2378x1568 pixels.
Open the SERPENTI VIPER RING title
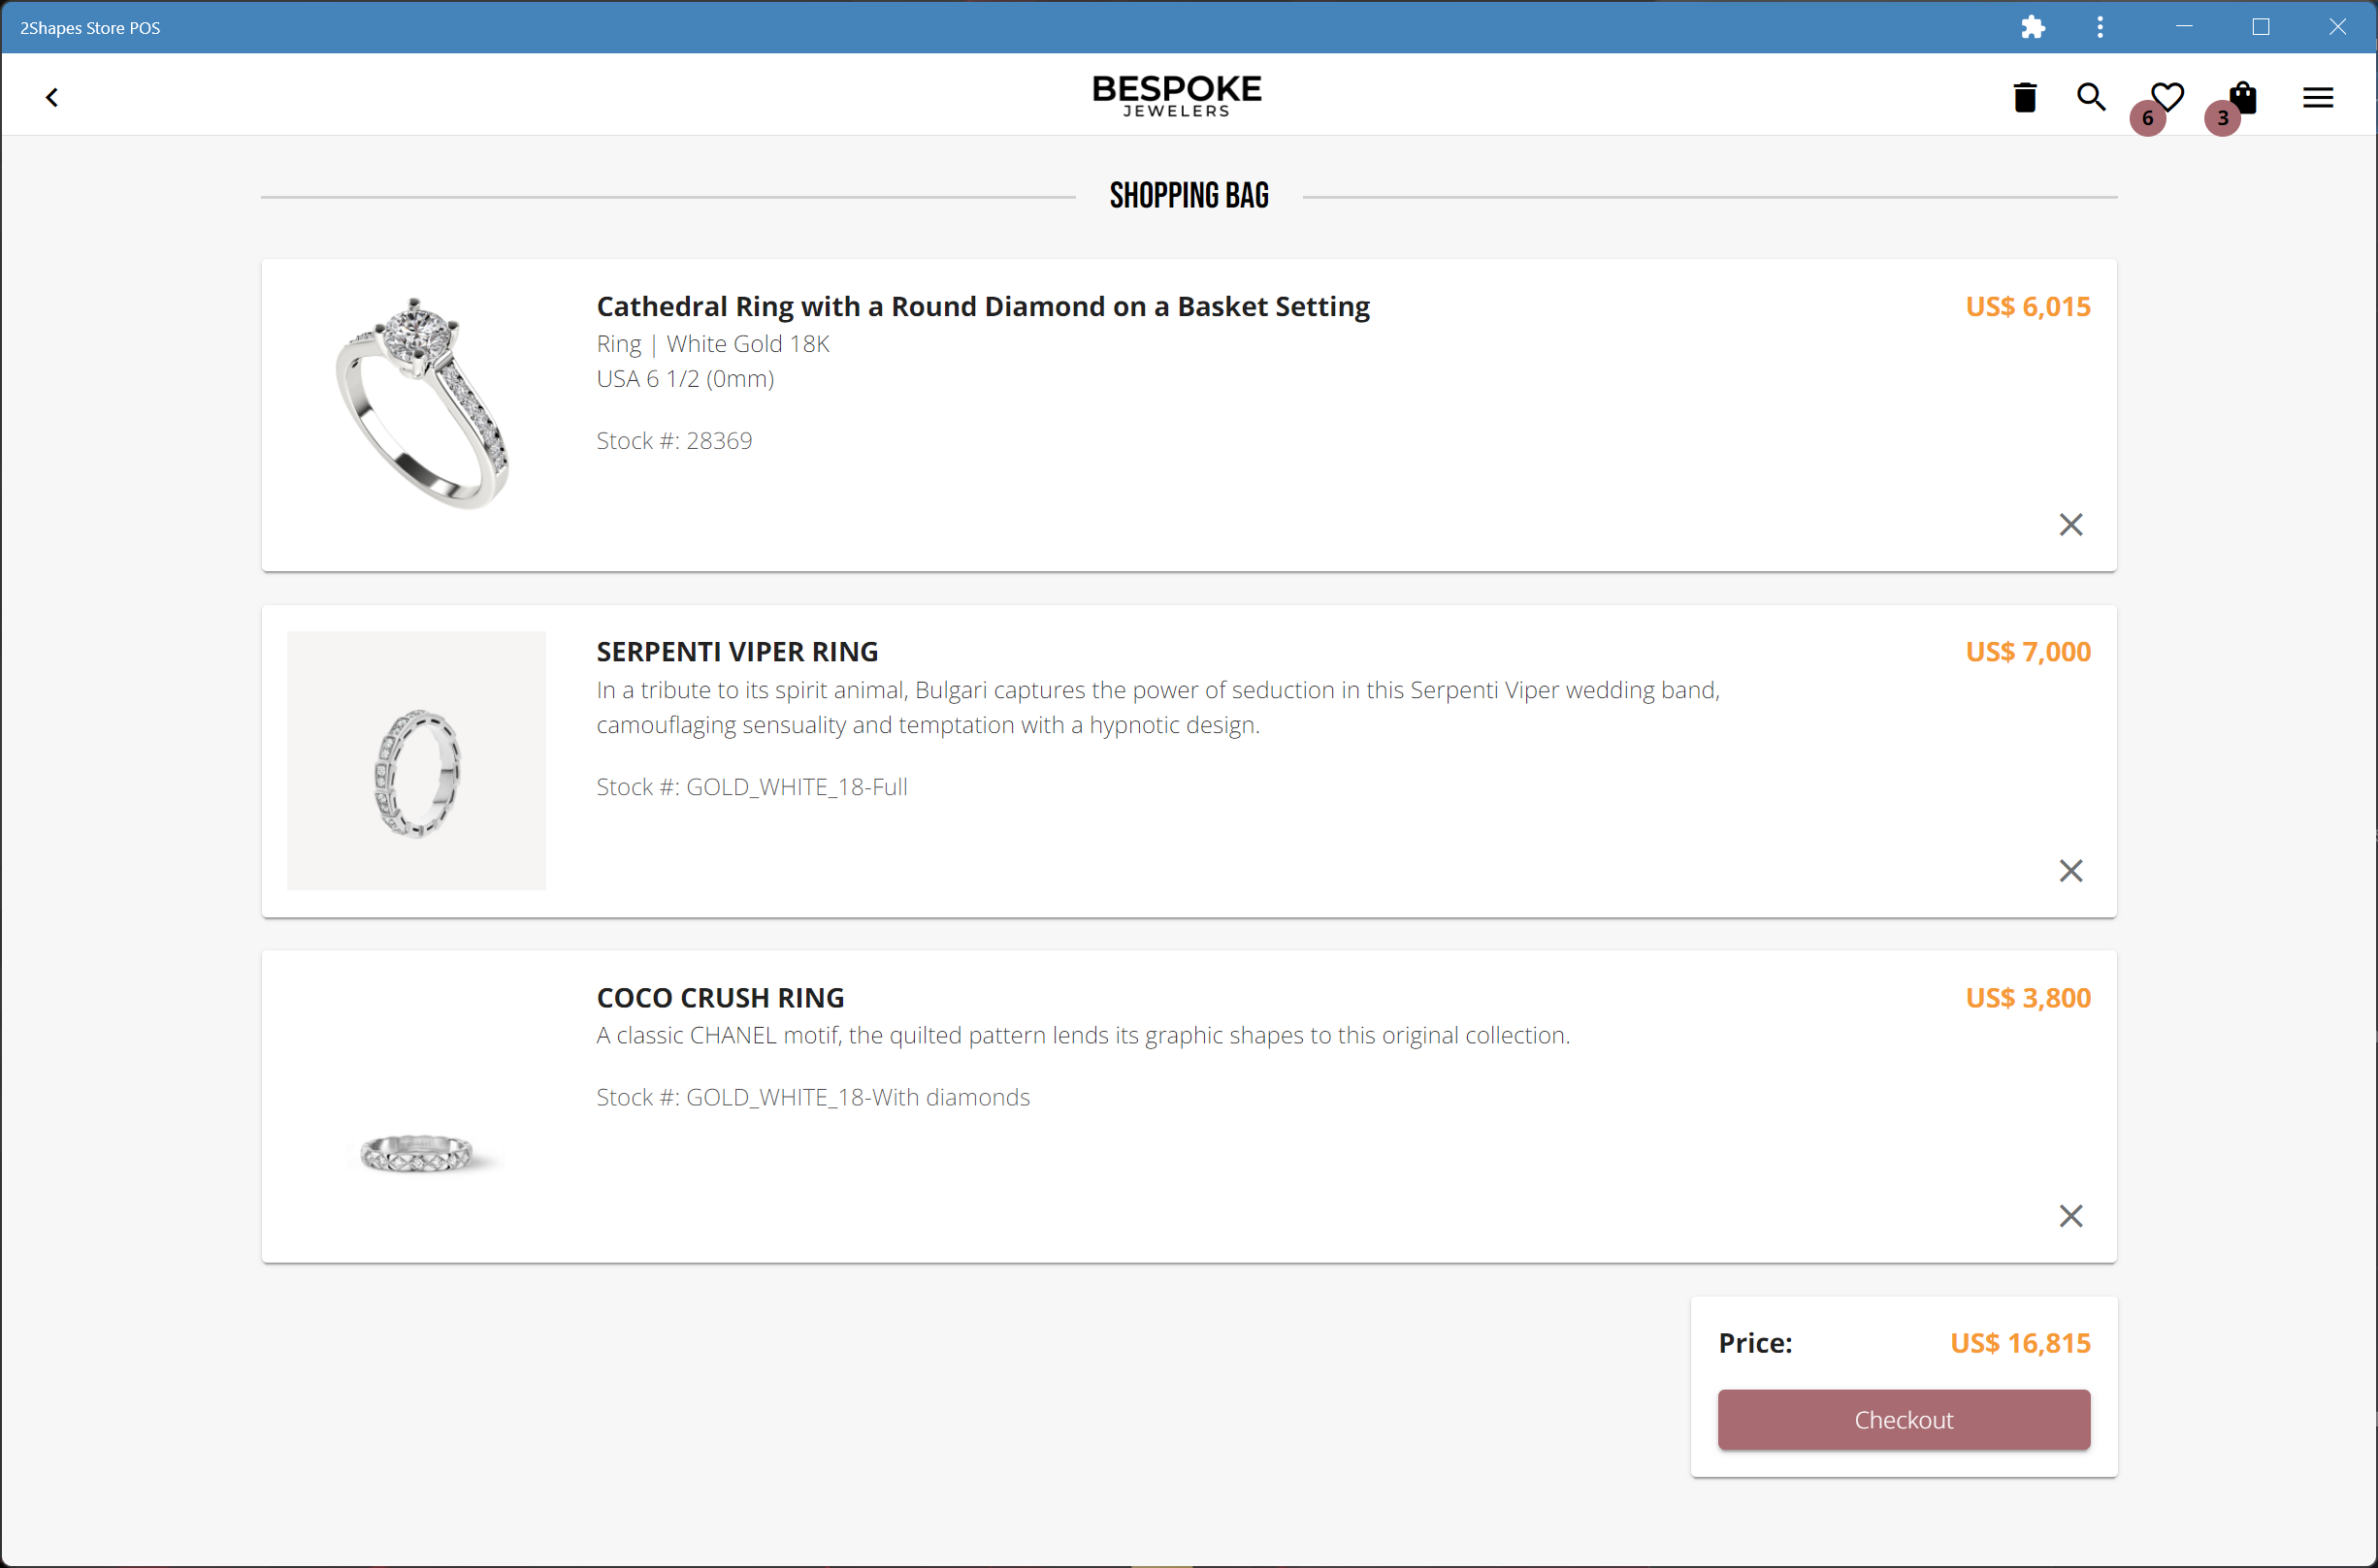(x=737, y=652)
